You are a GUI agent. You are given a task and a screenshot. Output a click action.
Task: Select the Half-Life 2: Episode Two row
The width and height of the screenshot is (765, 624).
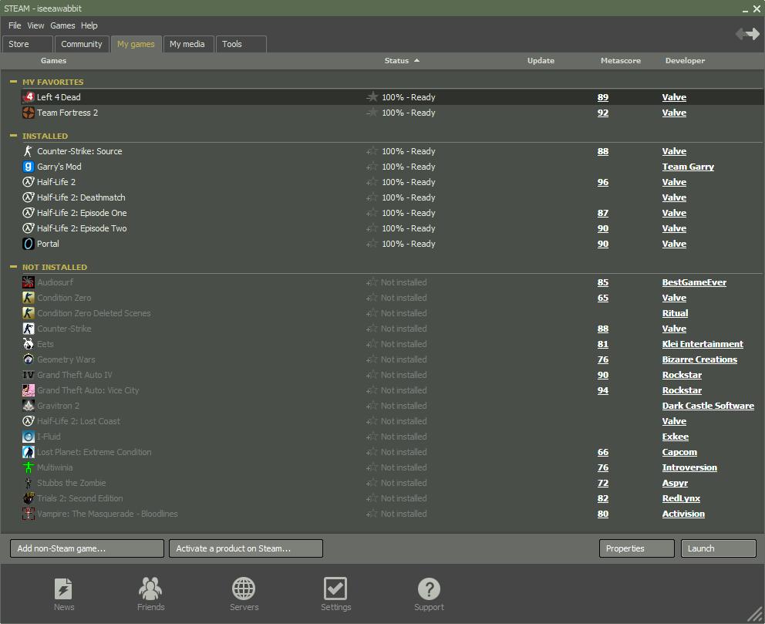click(x=393, y=228)
